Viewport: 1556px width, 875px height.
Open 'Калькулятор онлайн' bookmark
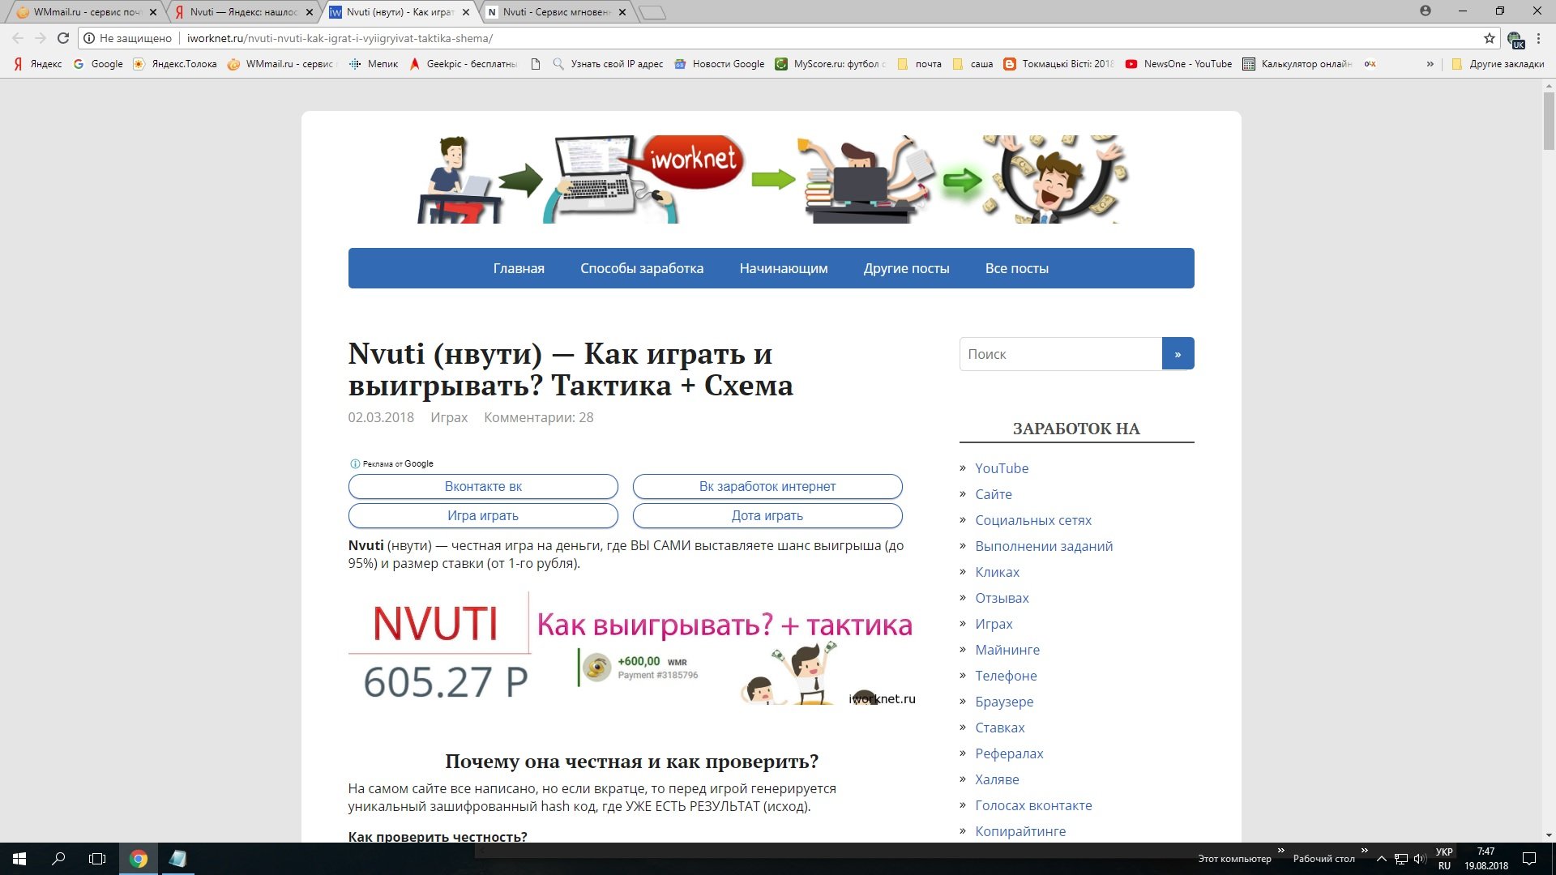pos(1297,64)
